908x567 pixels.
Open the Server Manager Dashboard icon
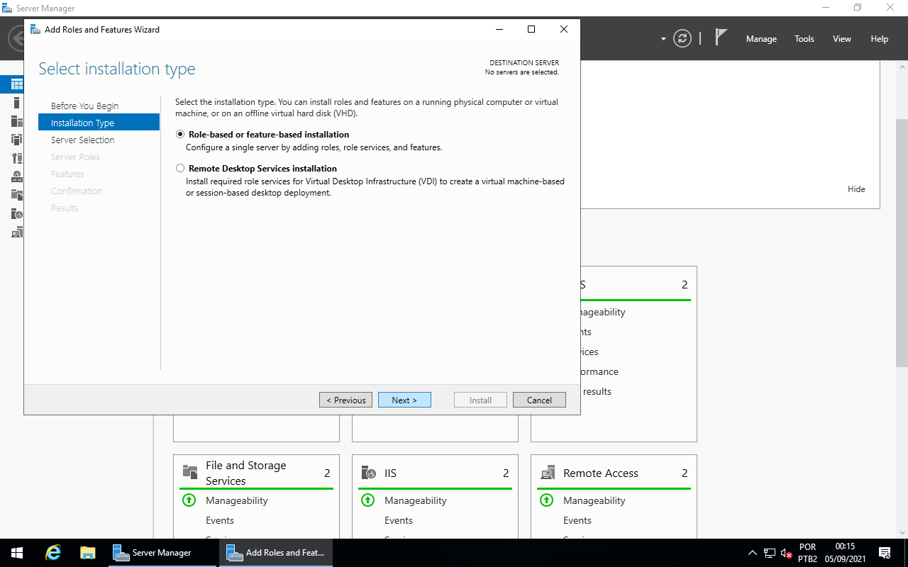(x=16, y=84)
